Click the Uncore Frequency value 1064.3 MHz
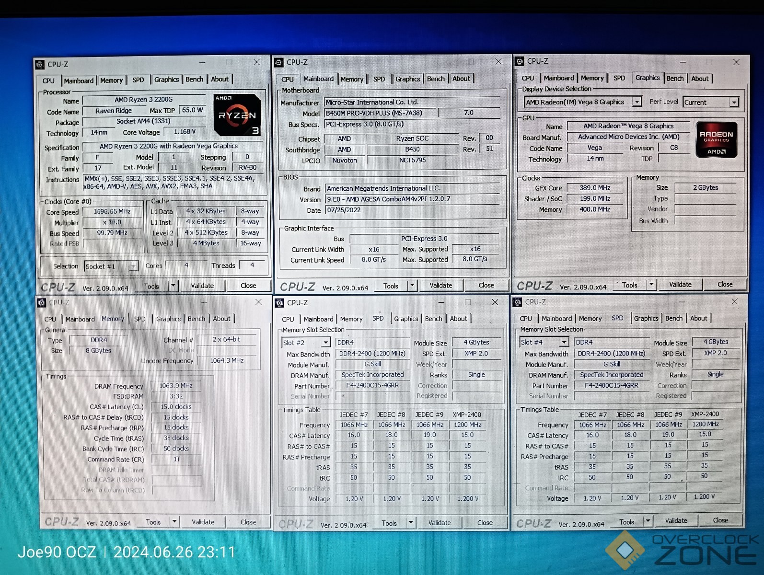Viewport: 764px width, 575px height. point(227,361)
